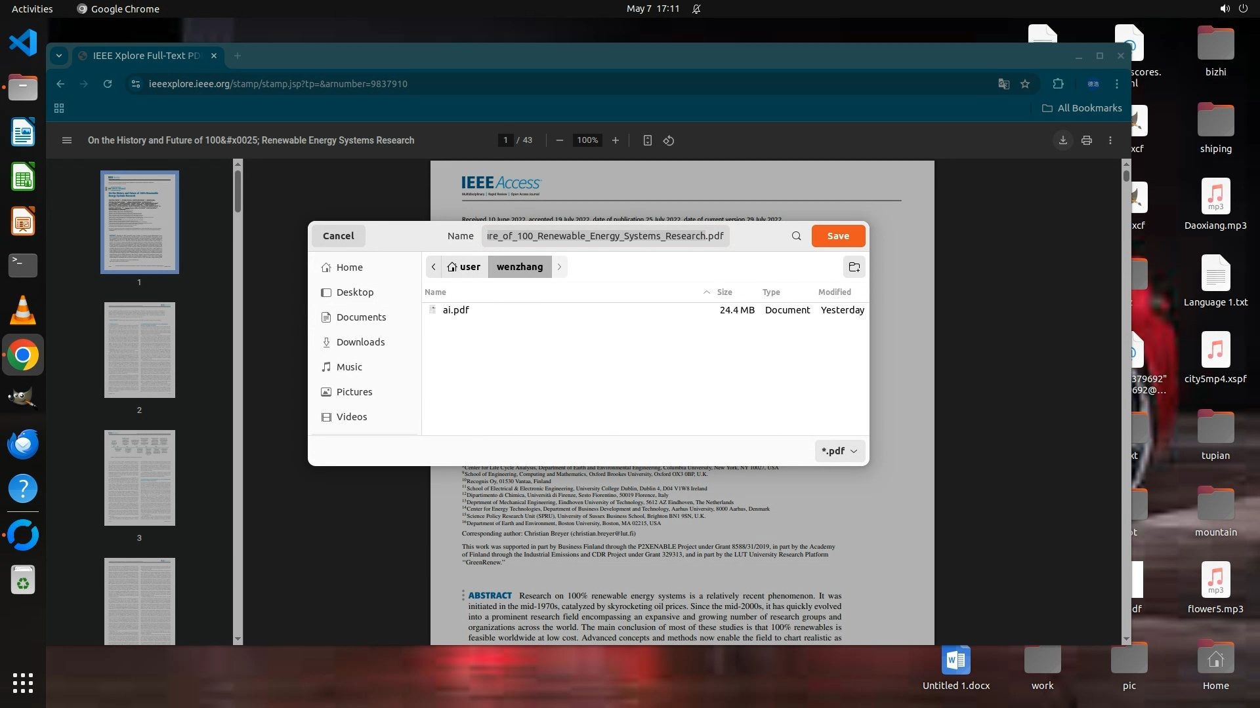Select Downloads in the dialog sidebar
This screenshot has height=708, width=1260.
[360, 342]
